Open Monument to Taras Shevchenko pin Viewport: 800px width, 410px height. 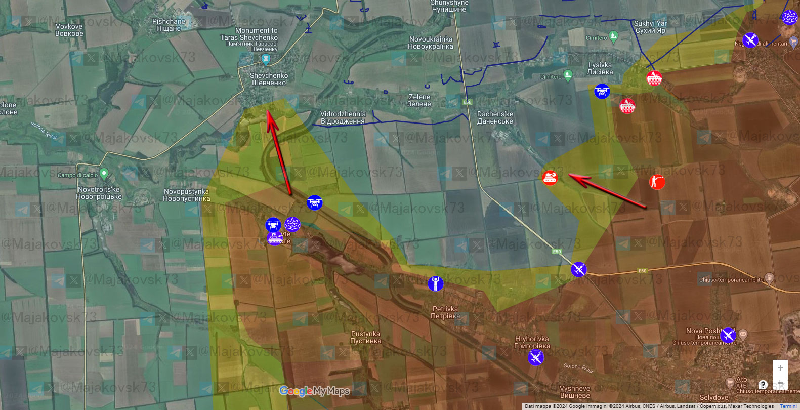[x=265, y=60]
